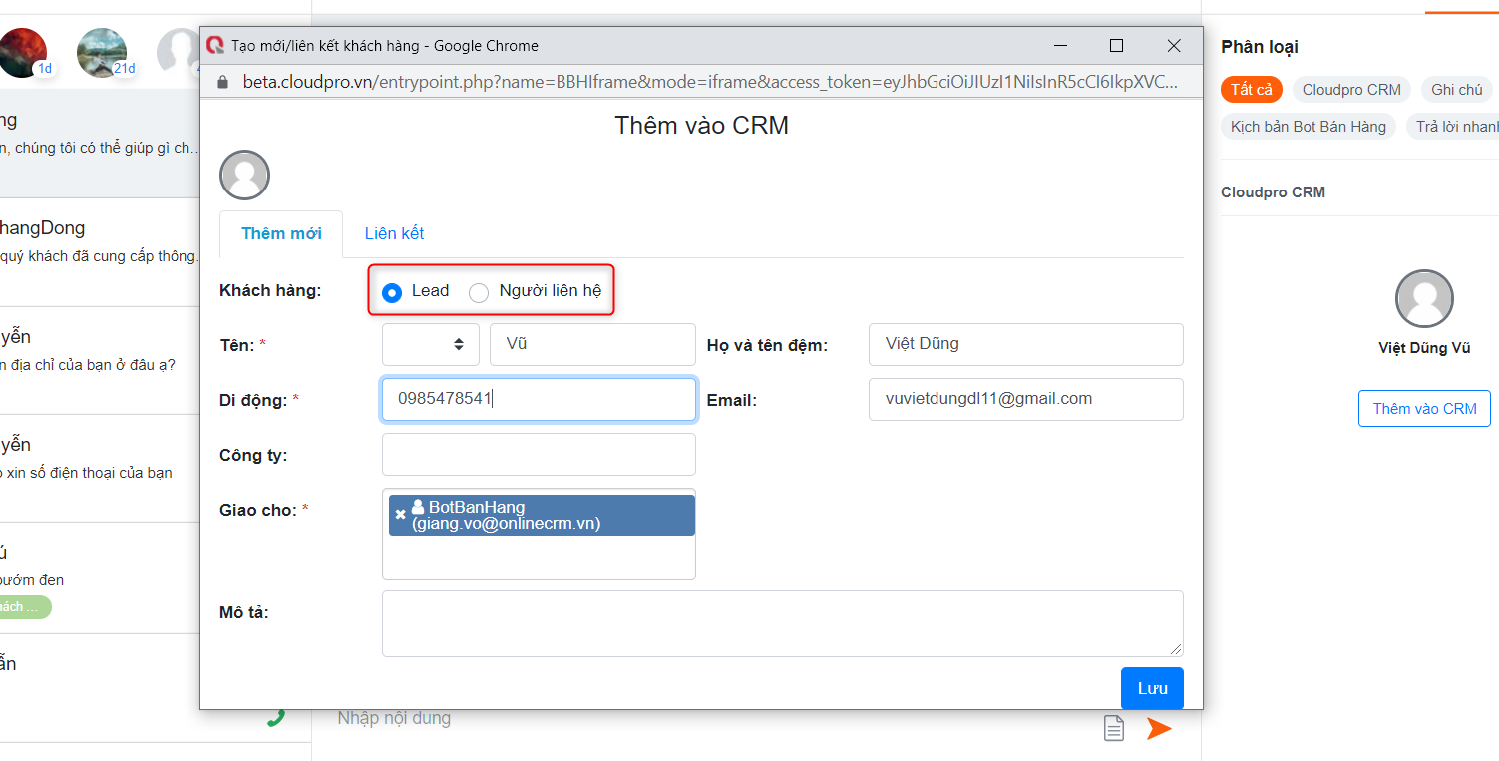1499x761 pixels.
Task: Open the landscape avatar marked 21d
Action: pos(102,53)
